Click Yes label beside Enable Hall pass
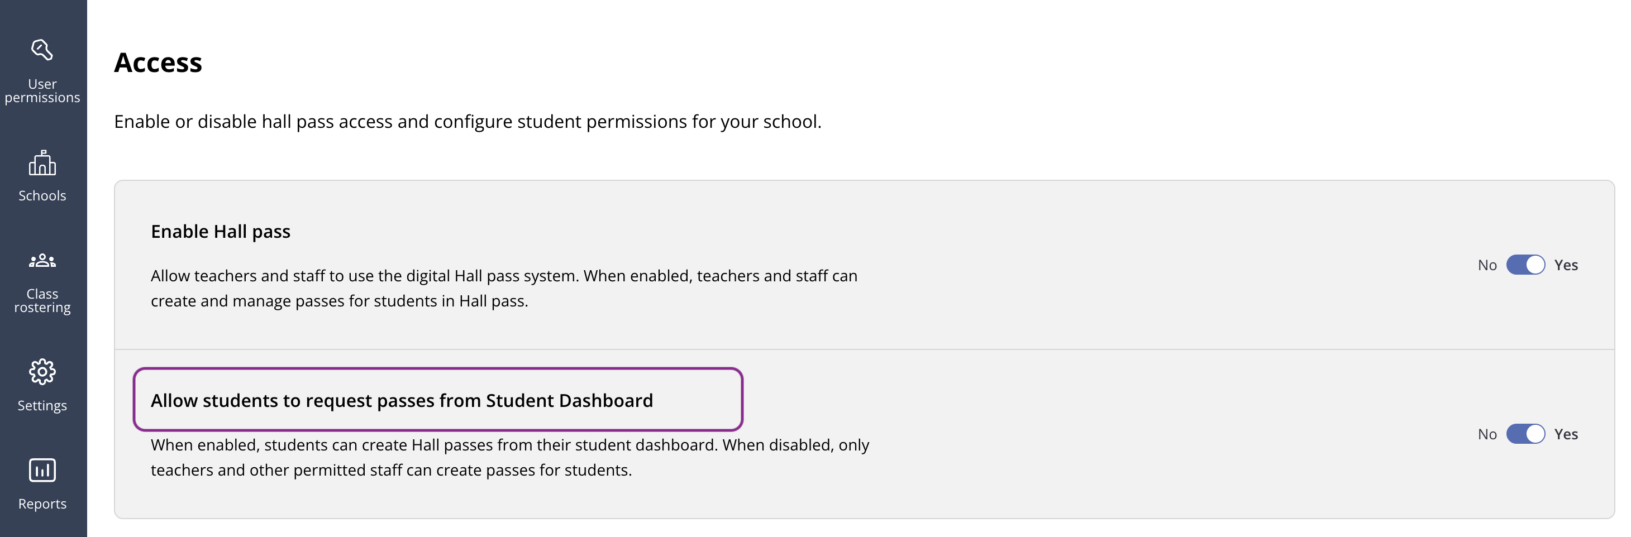 (x=1566, y=265)
